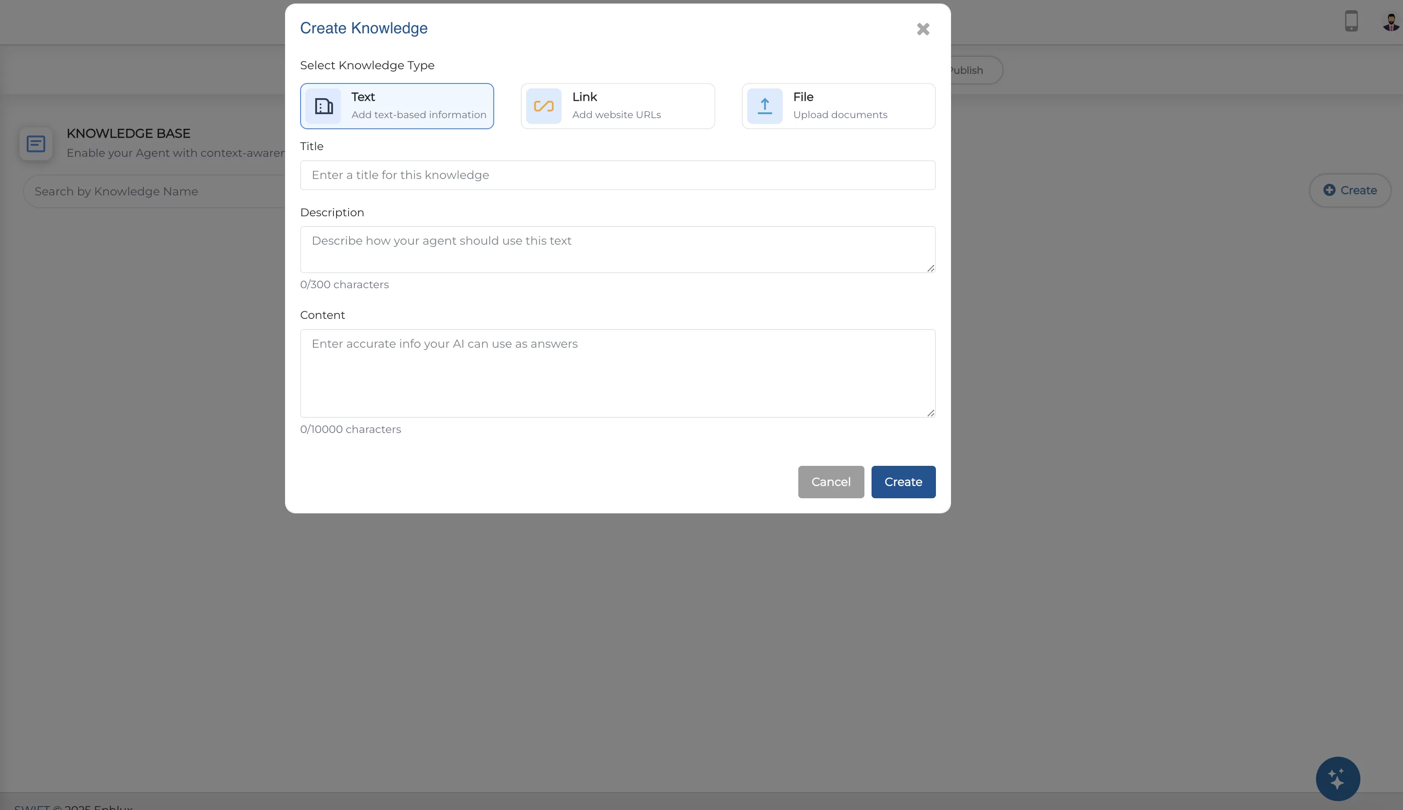
Task: Click the File upload arrow icon
Action: (765, 106)
